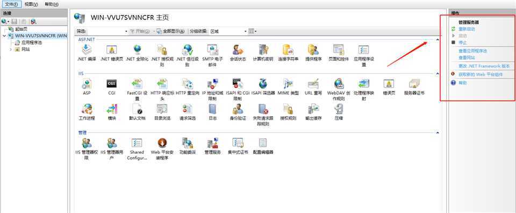
Task: Select 起始页 in the connections tree
Action: click(x=21, y=29)
